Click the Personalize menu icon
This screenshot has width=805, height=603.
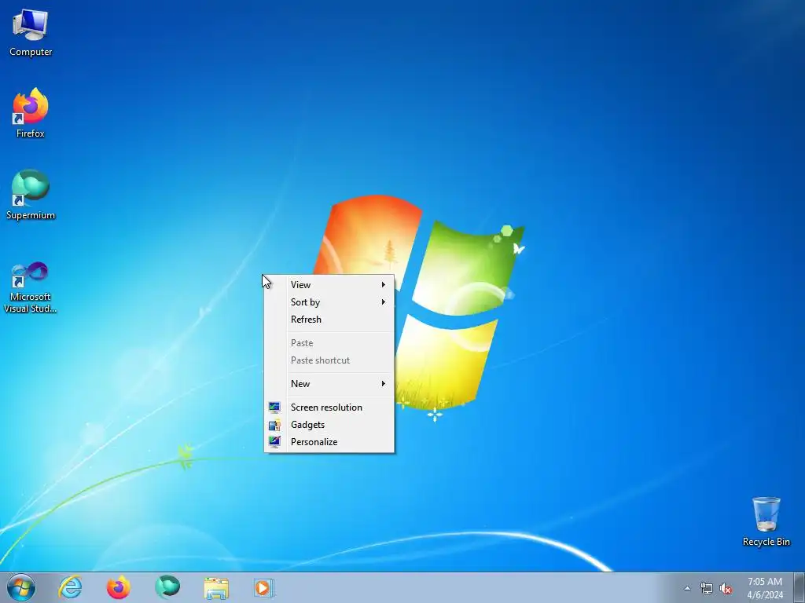pos(274,441)
